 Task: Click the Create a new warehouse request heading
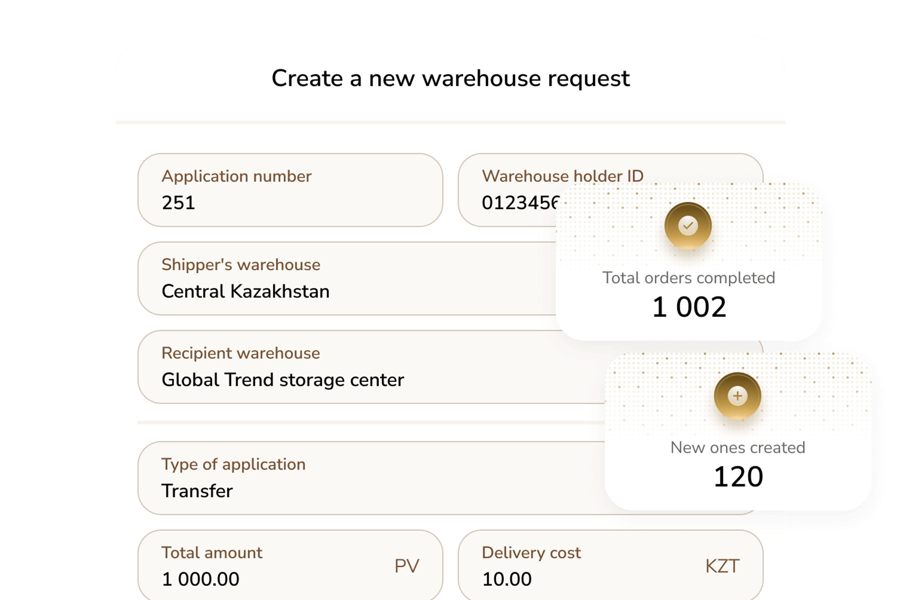[450, 78]
